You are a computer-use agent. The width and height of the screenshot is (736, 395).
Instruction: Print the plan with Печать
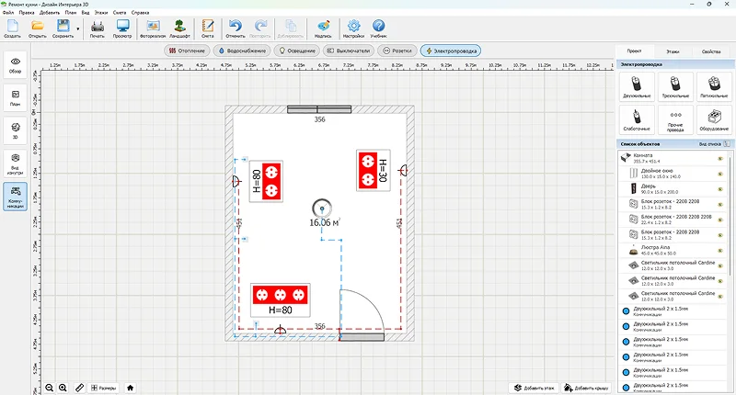[98, 28]
